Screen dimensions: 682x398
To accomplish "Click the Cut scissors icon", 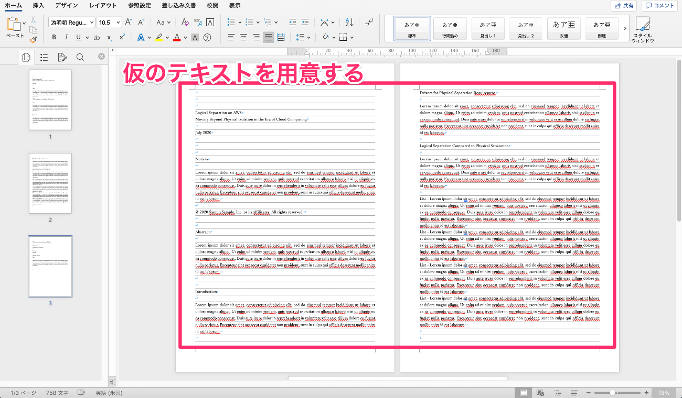I will click(33, 19).
